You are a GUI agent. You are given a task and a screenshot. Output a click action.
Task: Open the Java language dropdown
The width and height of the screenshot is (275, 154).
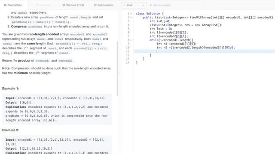point(134,5)
